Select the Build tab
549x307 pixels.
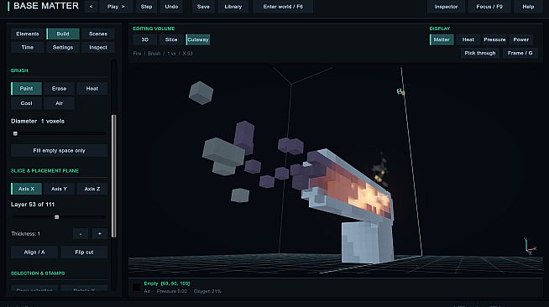(63, 34)
